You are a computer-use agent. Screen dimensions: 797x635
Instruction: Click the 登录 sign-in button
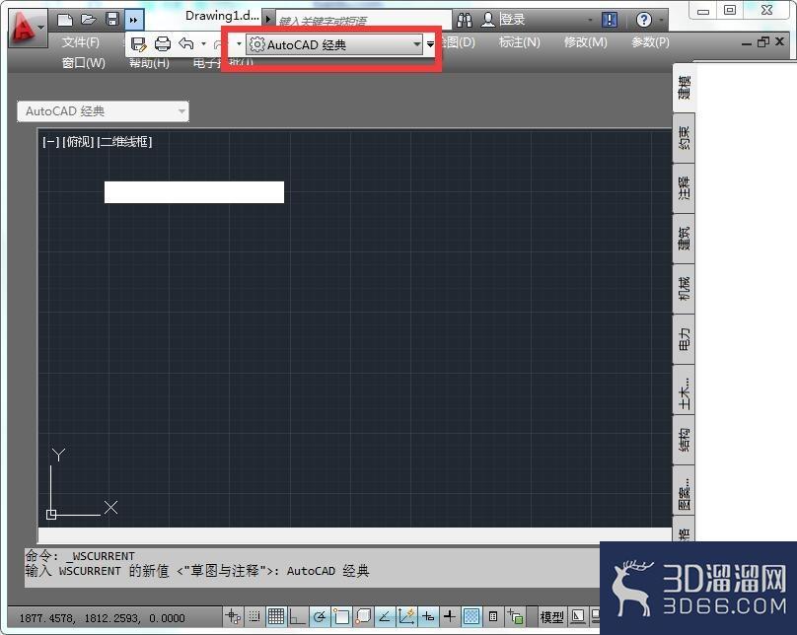503,20
